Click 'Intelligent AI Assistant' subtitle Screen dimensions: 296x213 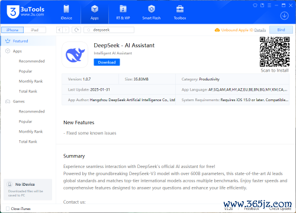point(112,53)
